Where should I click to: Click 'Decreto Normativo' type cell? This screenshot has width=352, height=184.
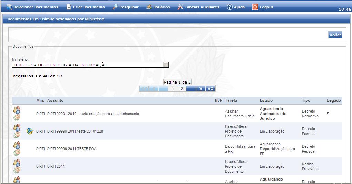(x=310, y=114)
